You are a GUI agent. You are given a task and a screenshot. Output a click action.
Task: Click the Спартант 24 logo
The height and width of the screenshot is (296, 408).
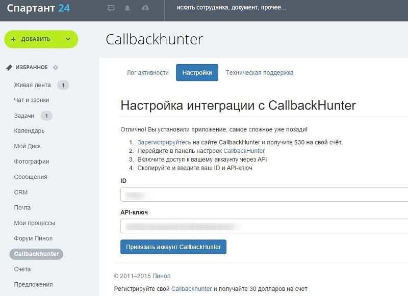click(39, 8)
